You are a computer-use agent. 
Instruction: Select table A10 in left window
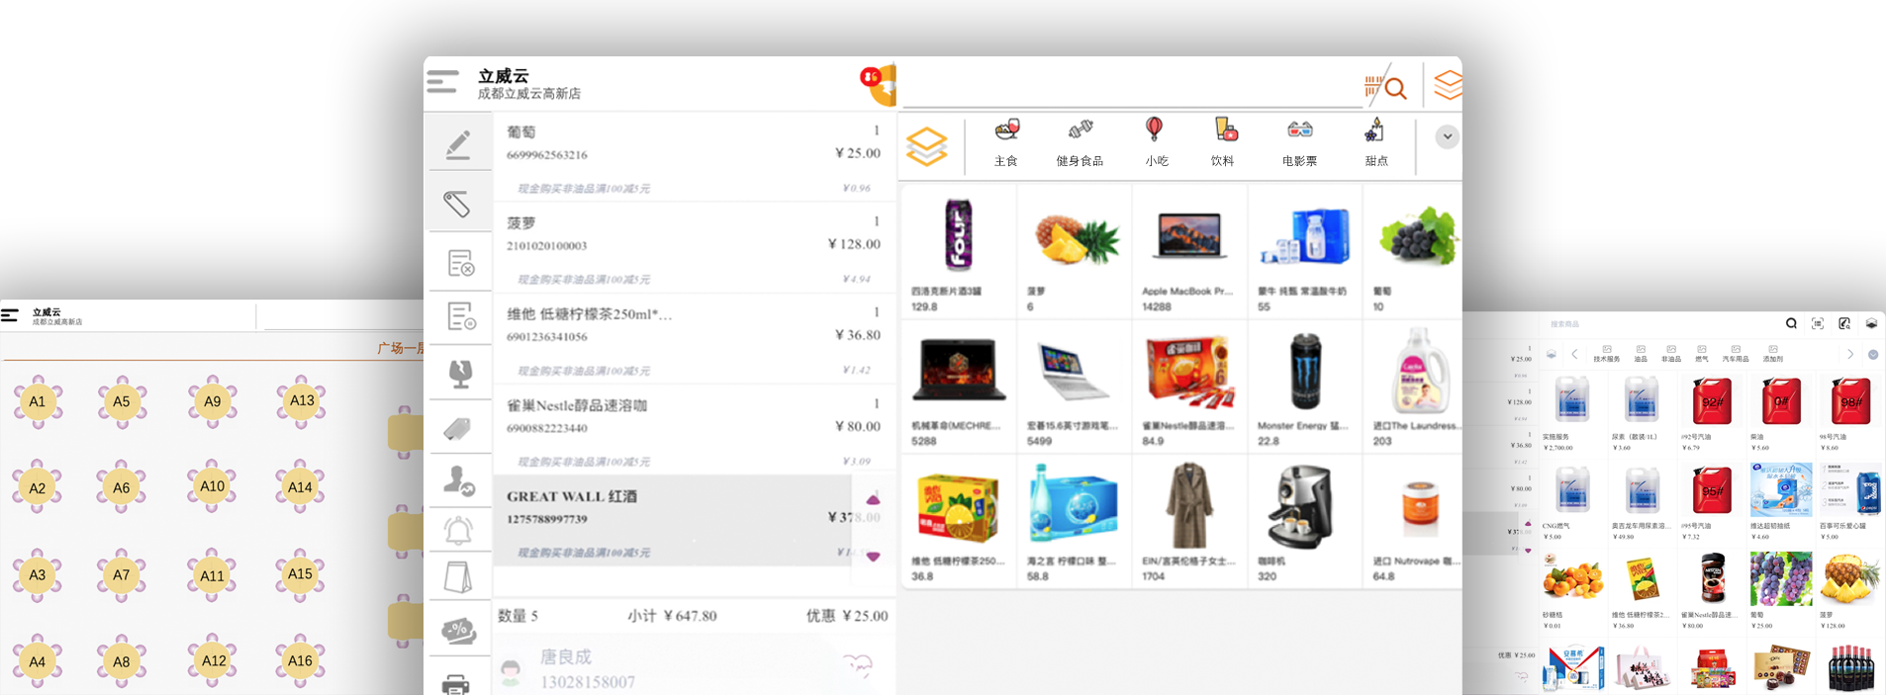(x=212, y=486)
